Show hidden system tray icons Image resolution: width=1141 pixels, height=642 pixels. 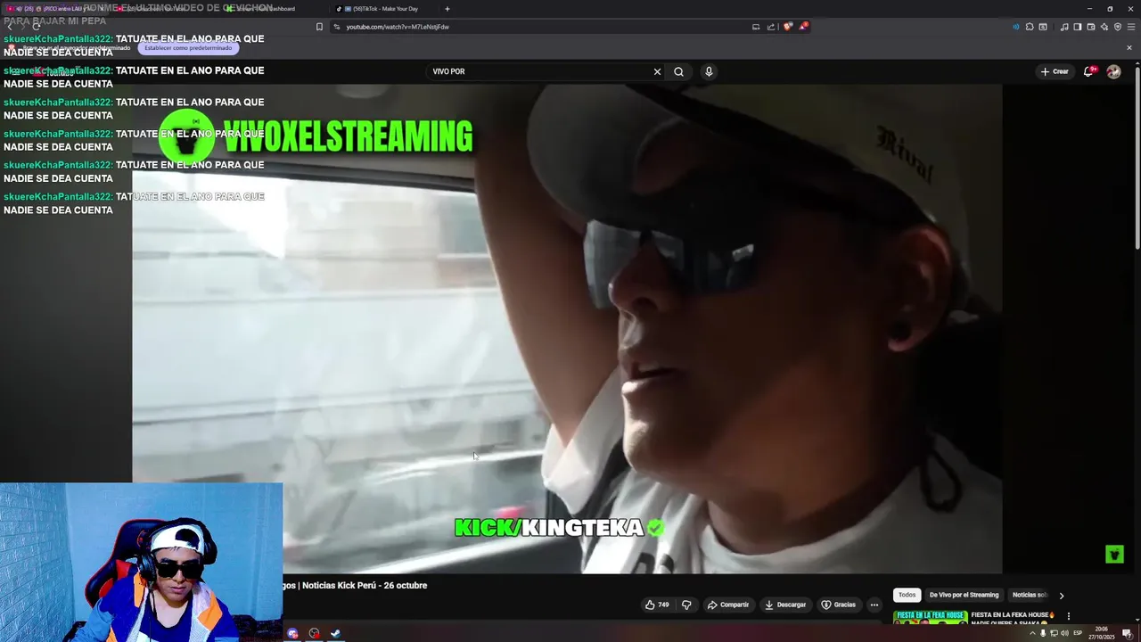[1032, 633]
